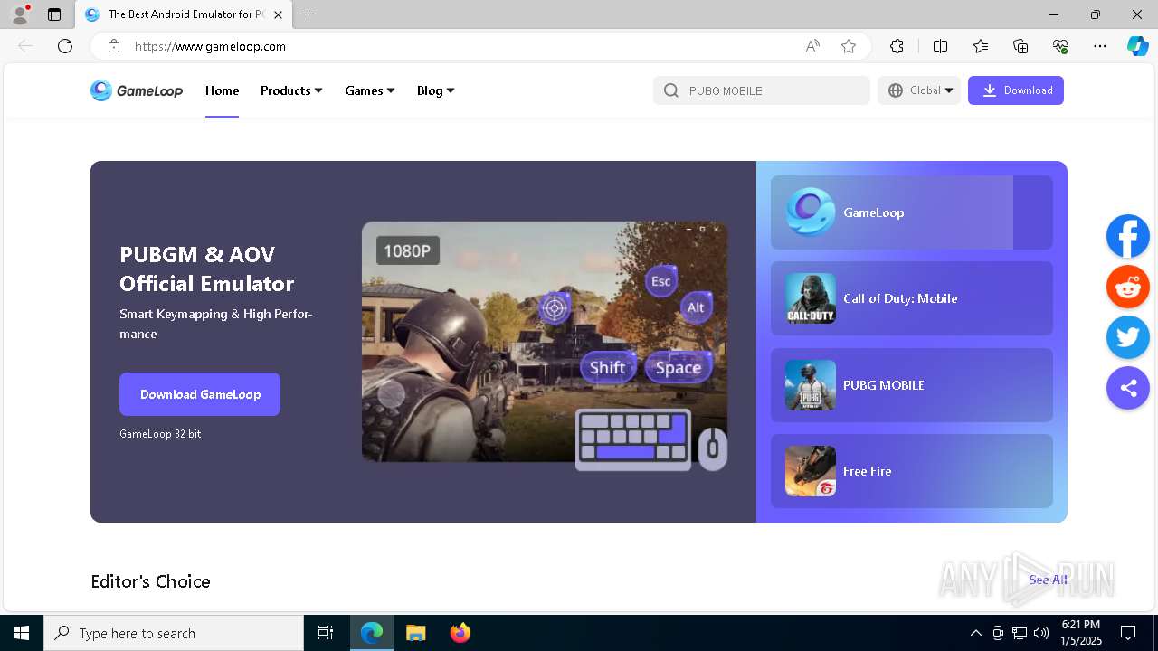The height and width of the screenshot is (651, 1158).
Task: Open Facebook share button
Action: tap(1128, 237)
